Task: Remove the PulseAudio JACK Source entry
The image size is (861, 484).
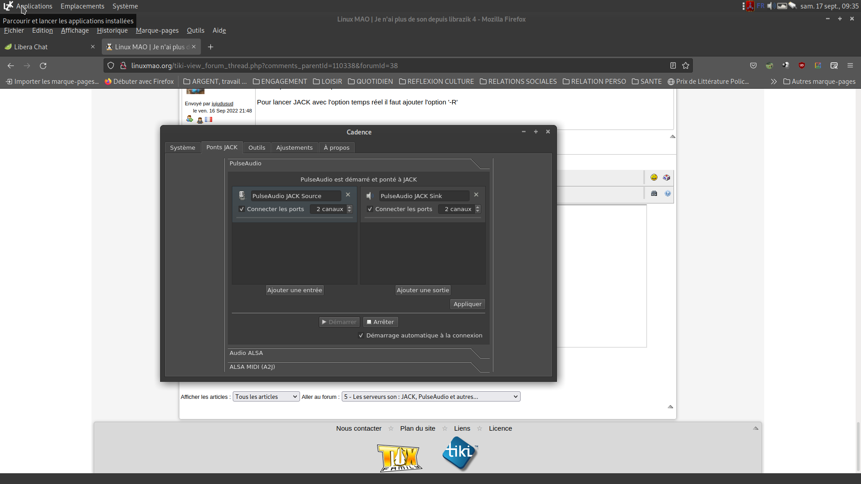Action: click(x=348, y=195)
